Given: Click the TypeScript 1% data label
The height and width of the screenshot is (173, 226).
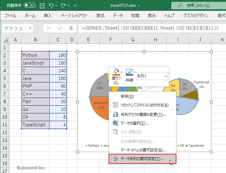Looking at the screenshot, I should click(201, 84).
